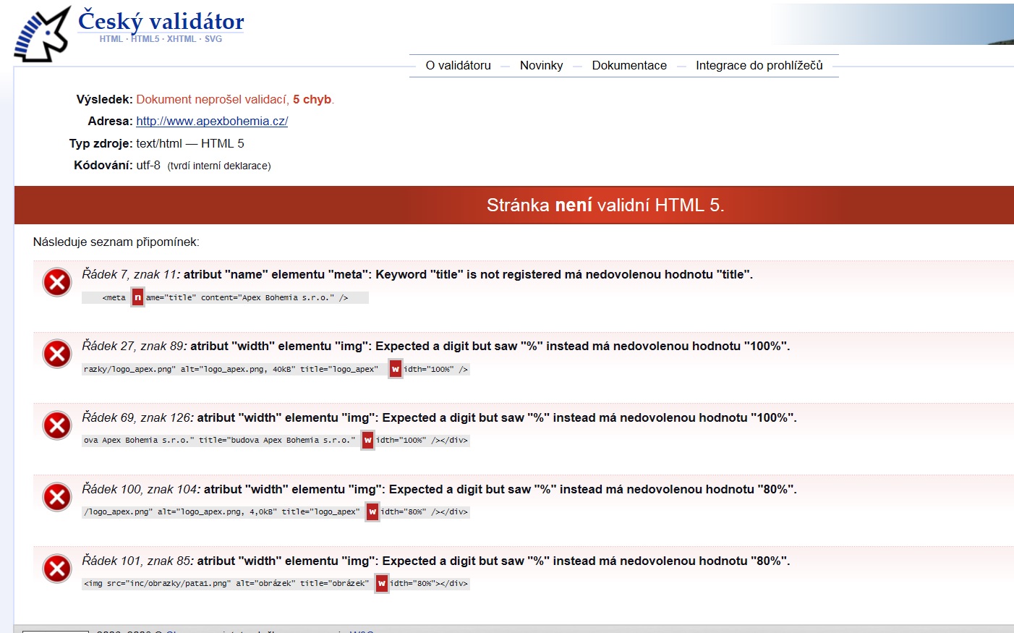The height and width of the screenshot is (633, 1014).
Task: Open the O validátoru menu item
Action: (458, 65)
